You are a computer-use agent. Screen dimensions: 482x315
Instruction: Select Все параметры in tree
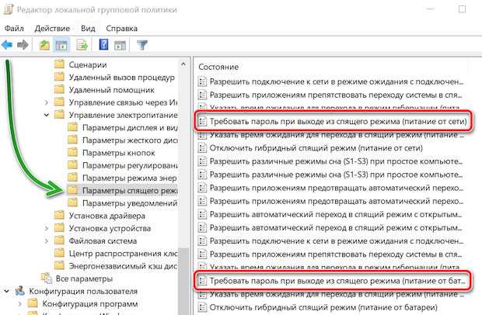84,279
